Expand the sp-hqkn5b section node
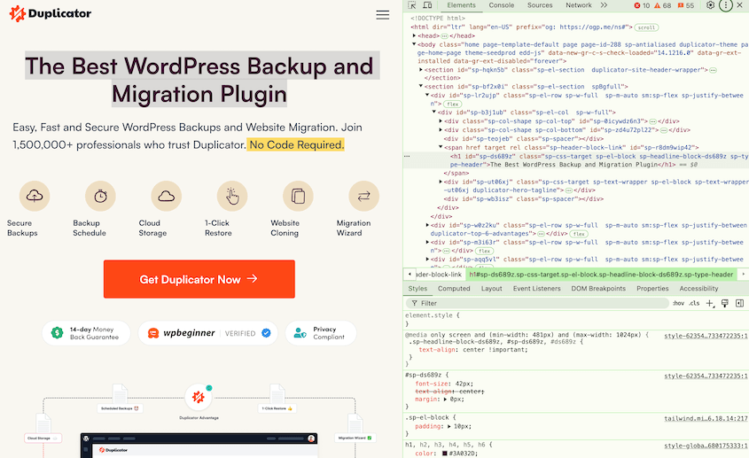749x458 pixels. click(421, 70)
